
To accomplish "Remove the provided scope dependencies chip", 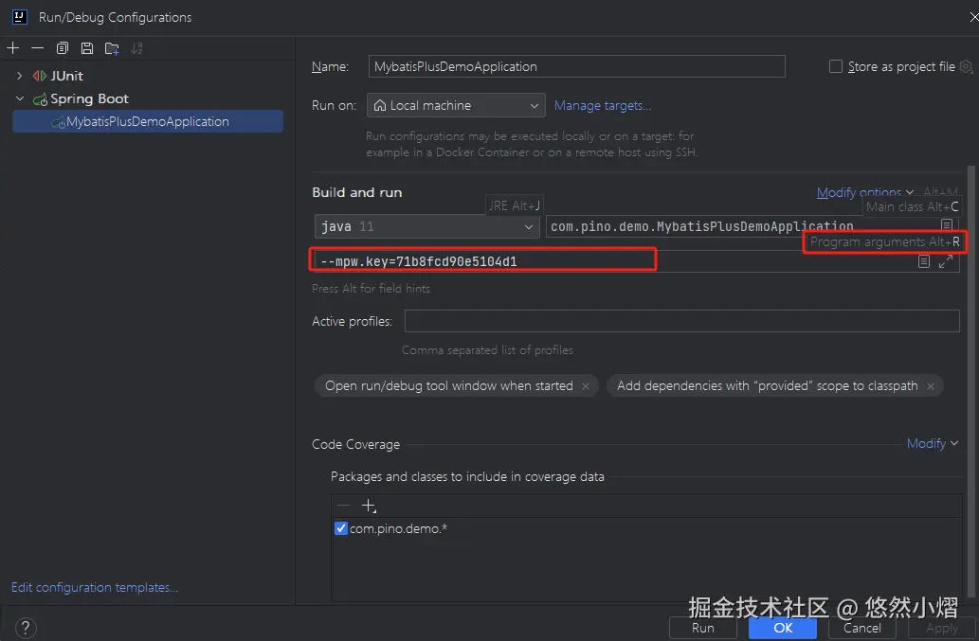I will [x=931, y=386].
